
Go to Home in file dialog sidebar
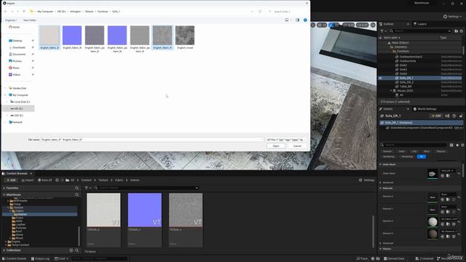15,27
